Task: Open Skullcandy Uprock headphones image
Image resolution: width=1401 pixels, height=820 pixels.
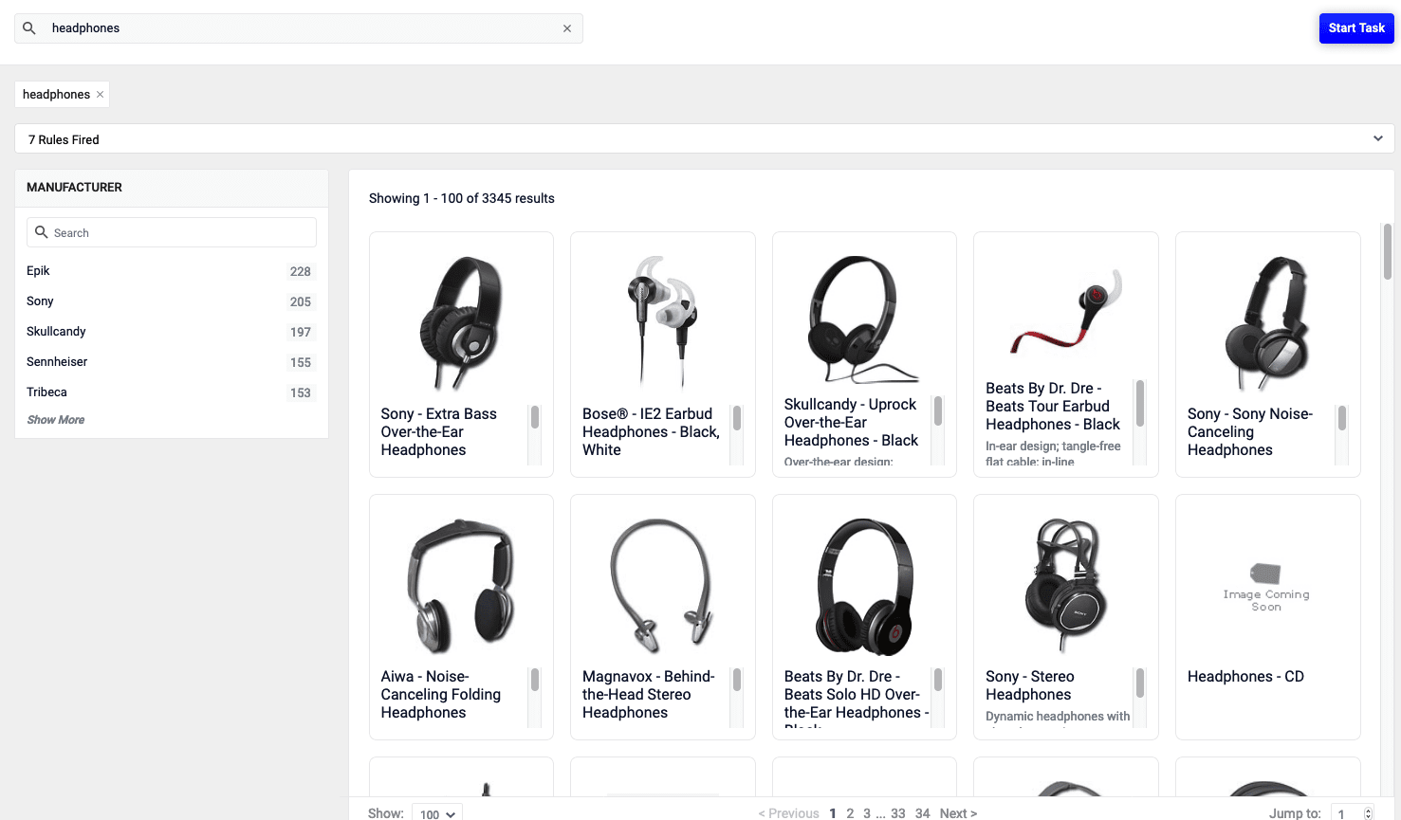Action: pos(864,319)
